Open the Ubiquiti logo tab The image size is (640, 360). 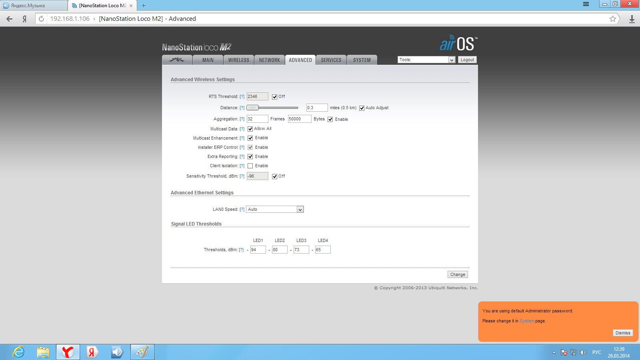point(177,60)
